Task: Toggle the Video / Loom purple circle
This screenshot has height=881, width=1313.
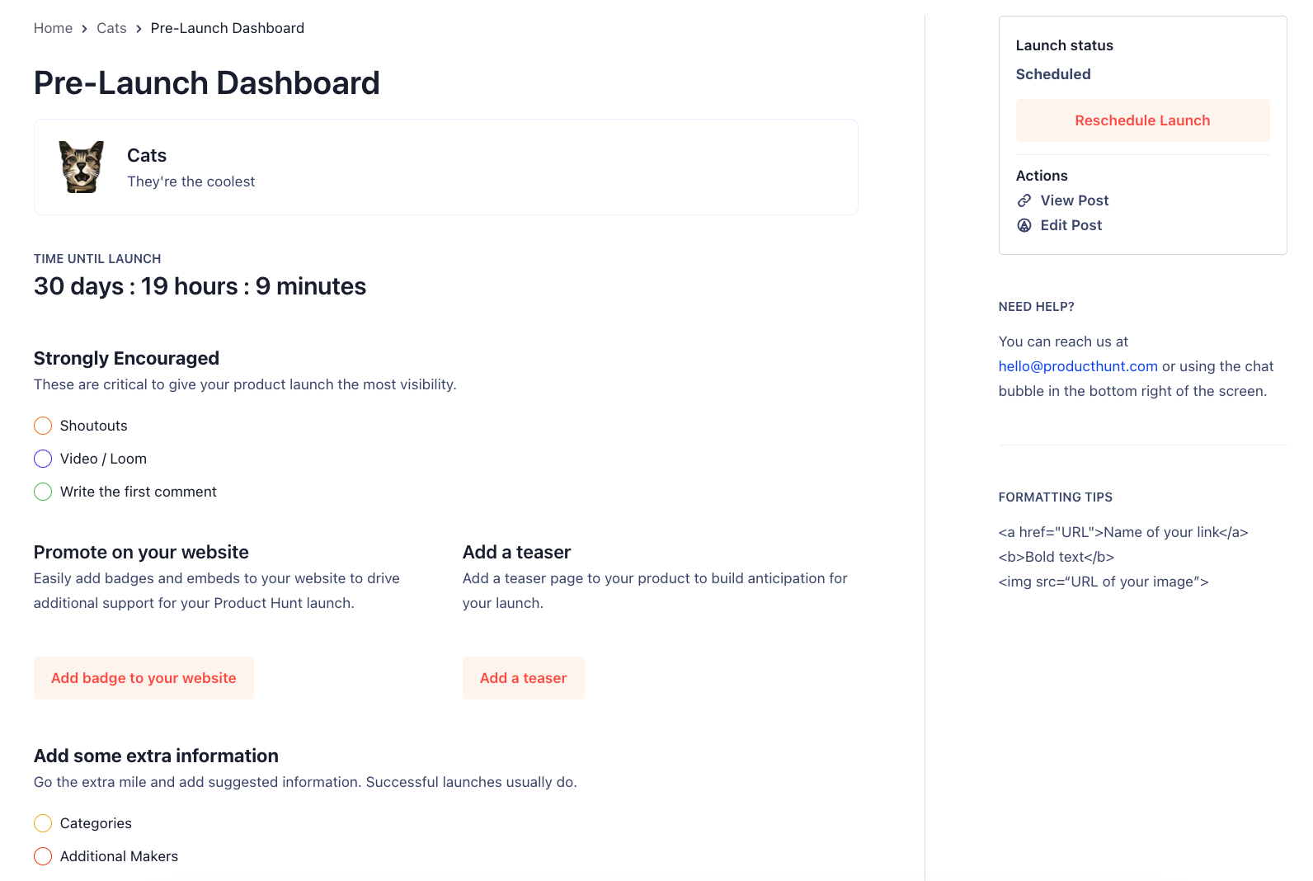Action: 43,459
